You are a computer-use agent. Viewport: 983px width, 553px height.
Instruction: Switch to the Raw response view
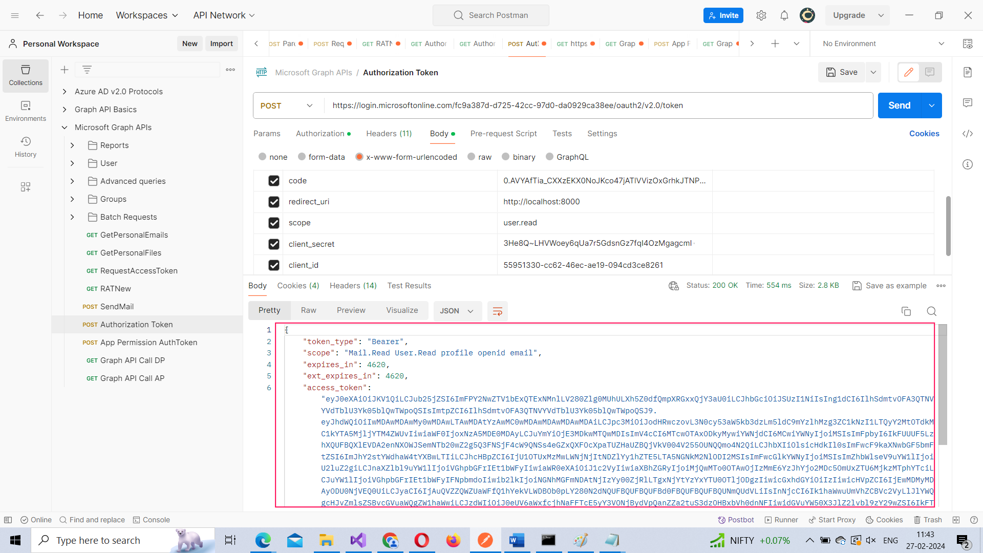pos(309,310)
